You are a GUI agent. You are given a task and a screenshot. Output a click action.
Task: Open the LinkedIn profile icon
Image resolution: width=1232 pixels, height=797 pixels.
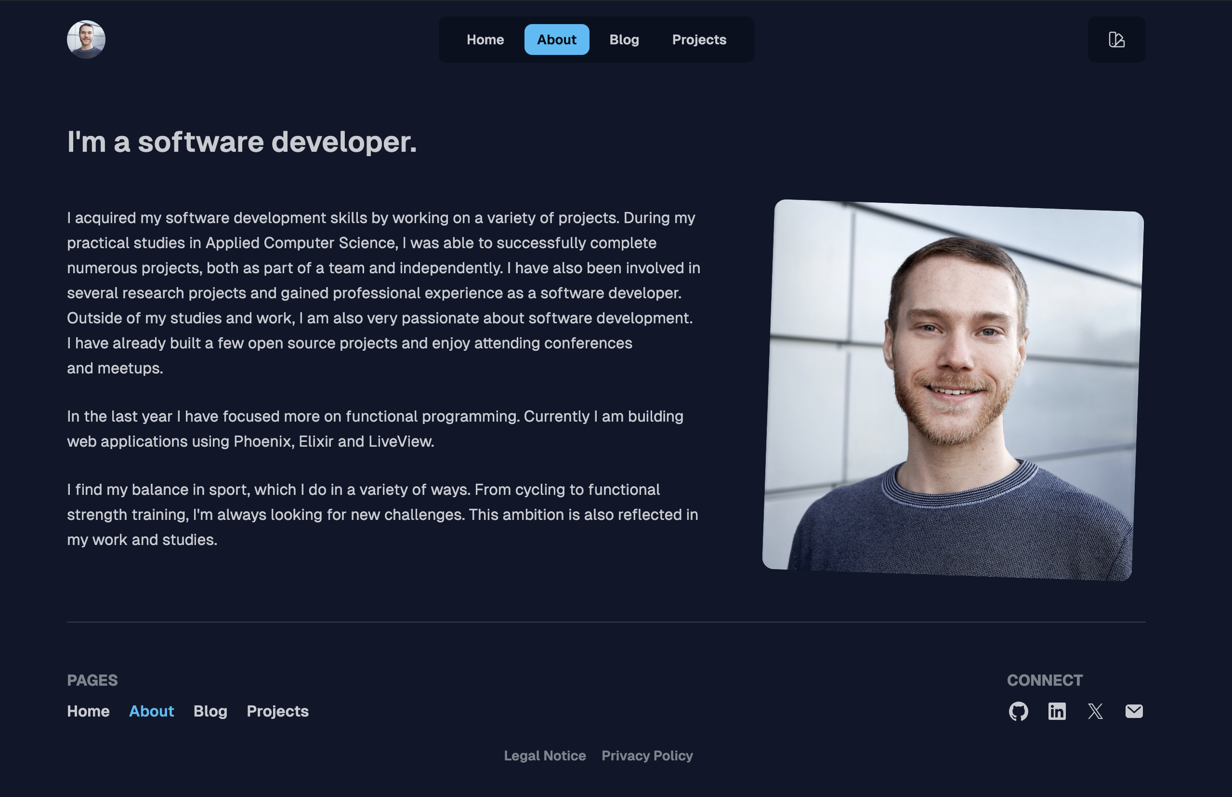(x=1057, y=711)
